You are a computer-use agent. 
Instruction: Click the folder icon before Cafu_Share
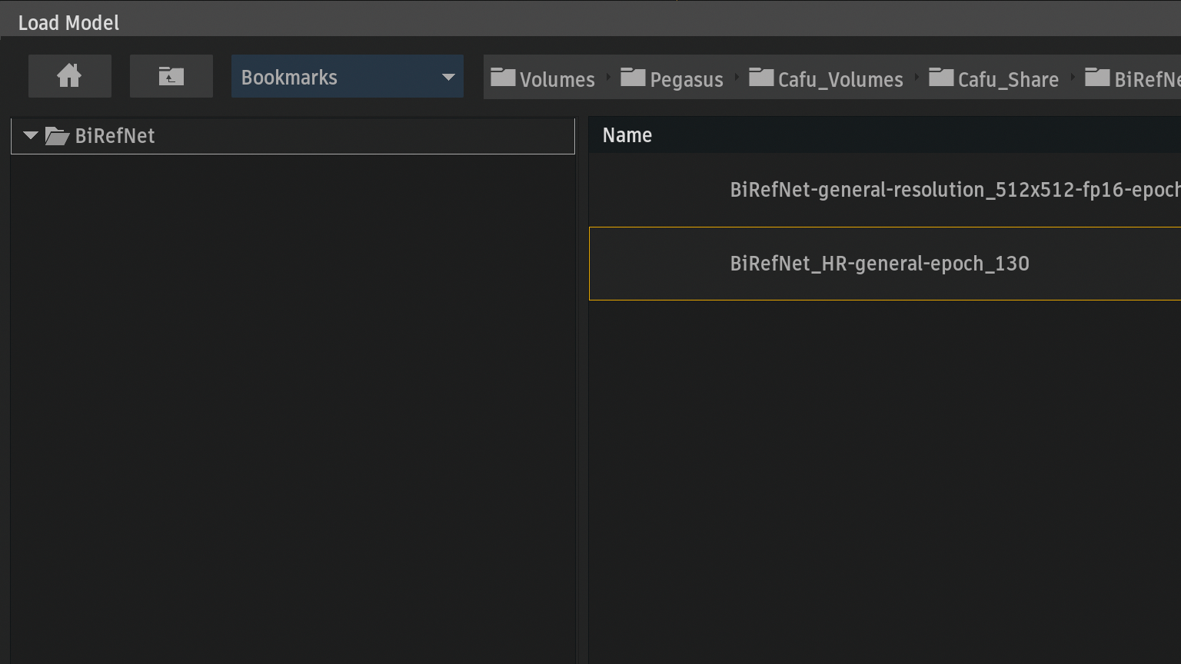pyautogui.click(x=941, y=78)
